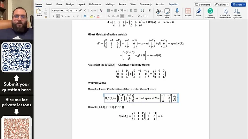Increase paragraph indent
The image size is (248, 139).
pos(135,10)
